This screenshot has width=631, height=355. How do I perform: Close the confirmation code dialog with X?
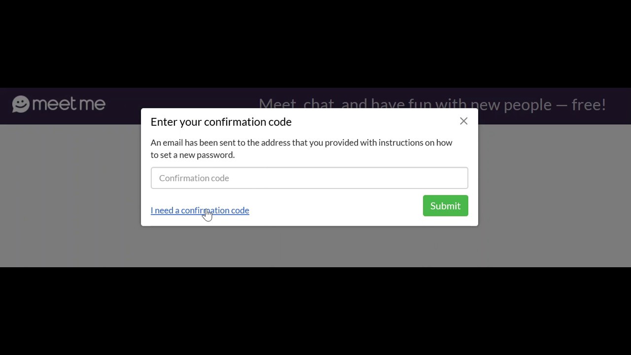coord(463,121)
